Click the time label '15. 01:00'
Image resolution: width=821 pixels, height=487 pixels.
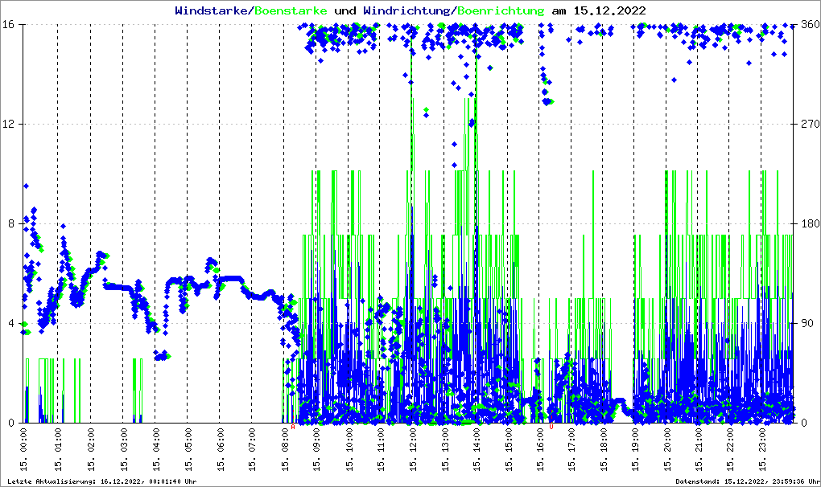pyautogui.click(x=58, y=449)
